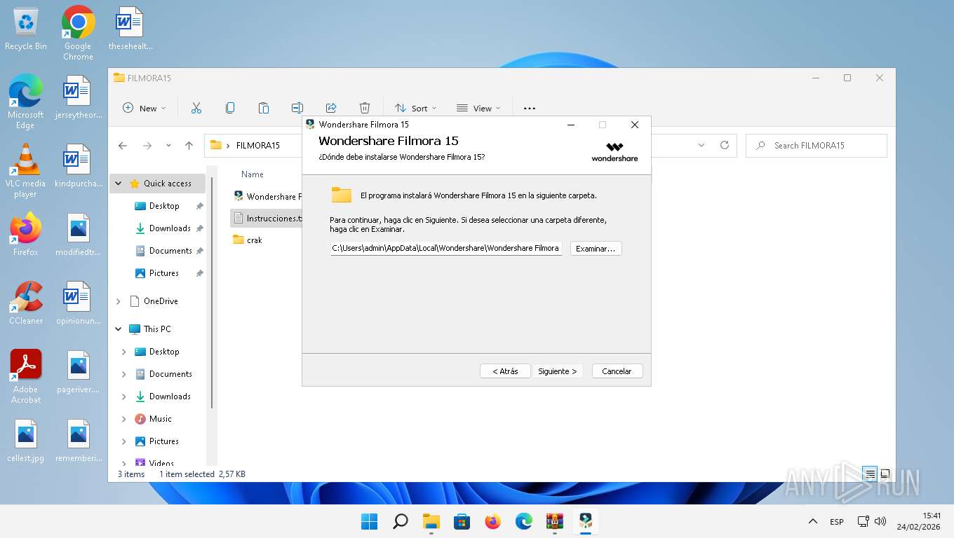Open Microsoft Edge desktop shortcut
The image size is (954, 538).
26,102
